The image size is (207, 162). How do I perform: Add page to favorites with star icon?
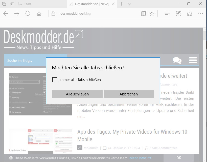click(152, 13)
